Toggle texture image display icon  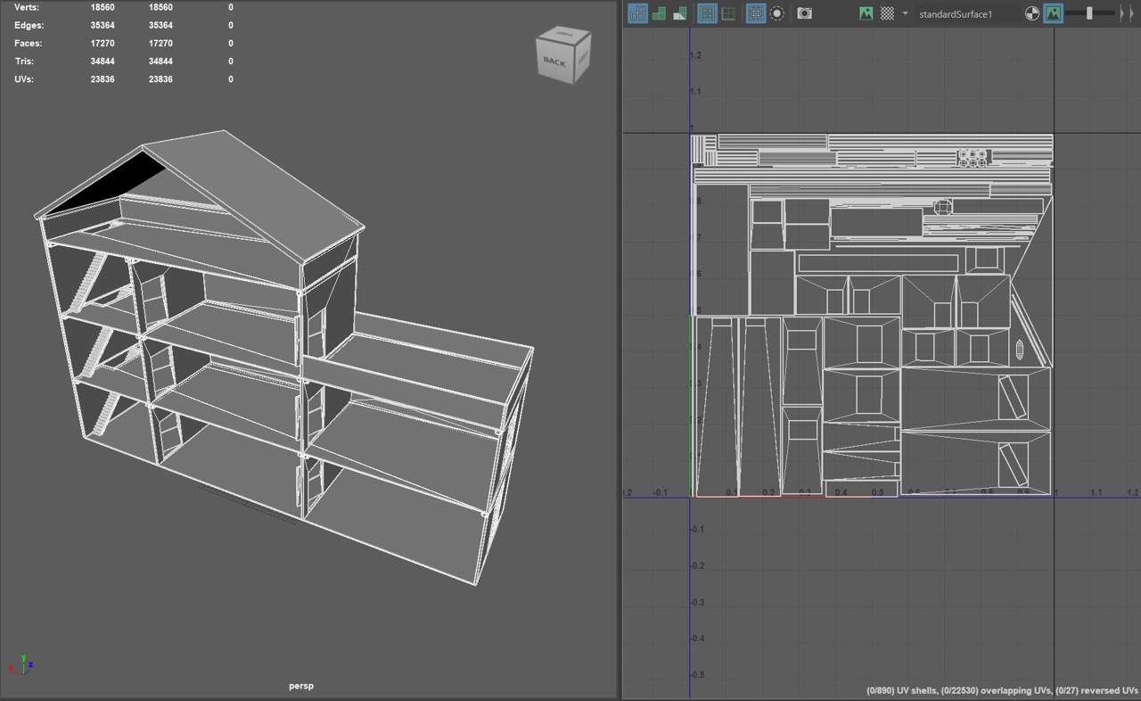point(866,13)
